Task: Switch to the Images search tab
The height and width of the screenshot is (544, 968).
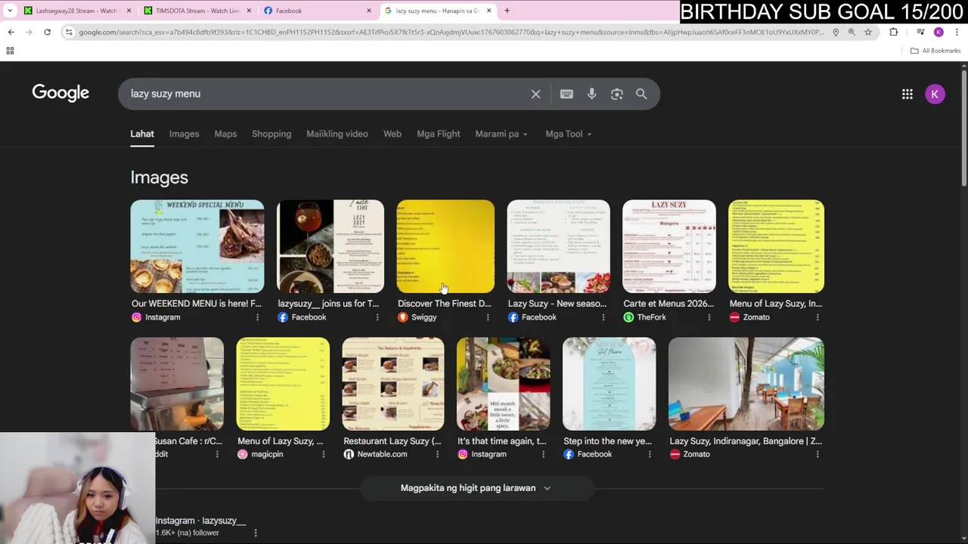Action: [x=185, y=134]
